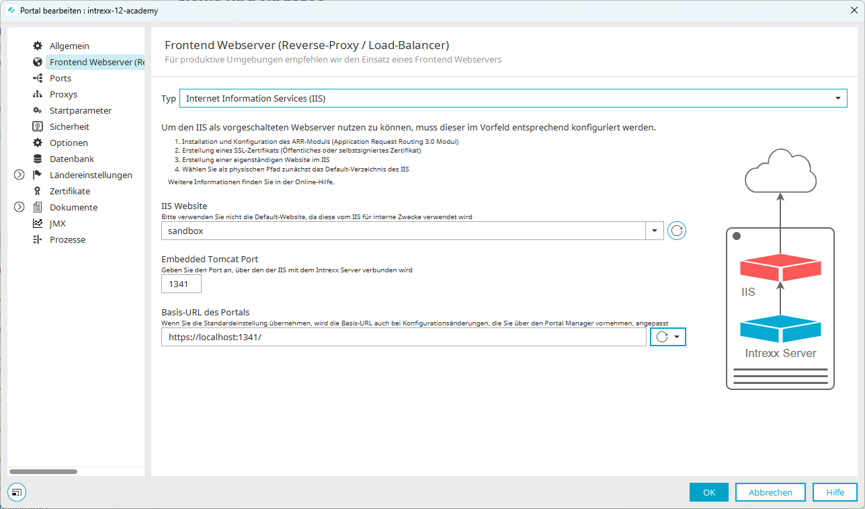Open the Prozesse settings page
Image resolution: width=865 pixels, height=509 pixels.
coord(67,239)
